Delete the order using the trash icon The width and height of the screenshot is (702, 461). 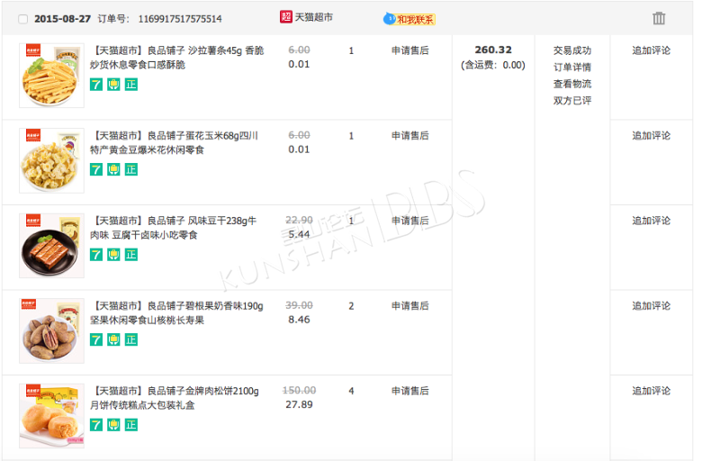tap(659, 18)
